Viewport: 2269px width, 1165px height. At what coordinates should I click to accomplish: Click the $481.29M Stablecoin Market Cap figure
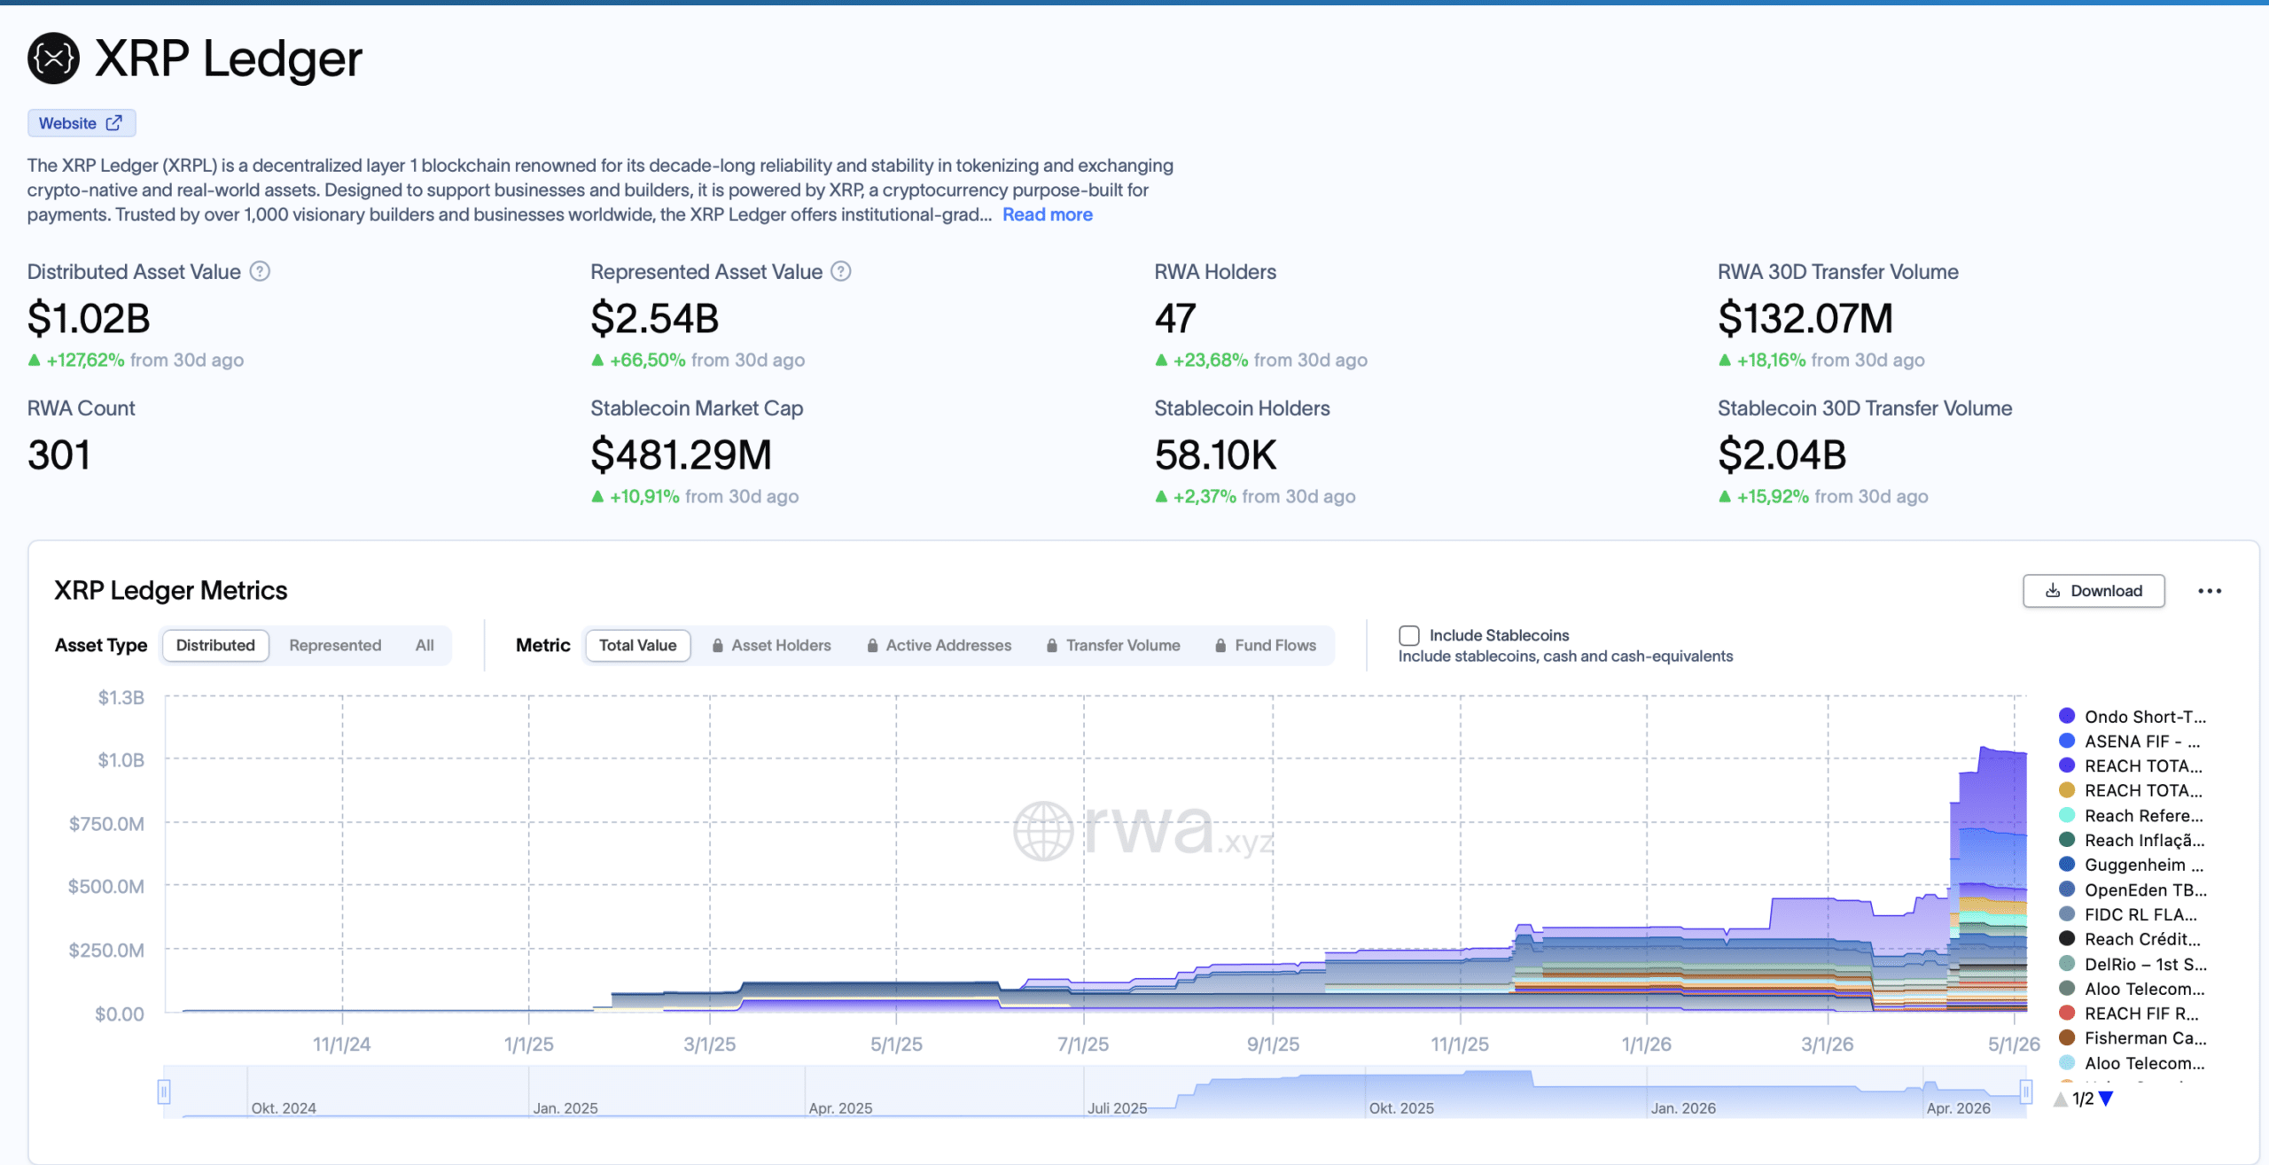tap(682, 455)
